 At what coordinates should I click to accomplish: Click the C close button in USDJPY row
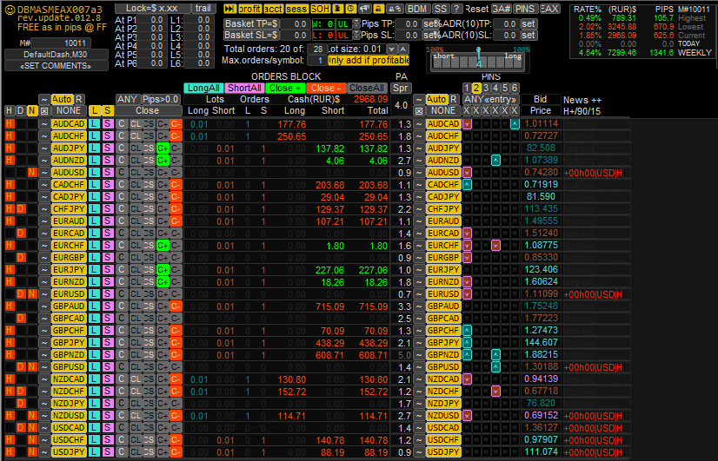[122, 451]
